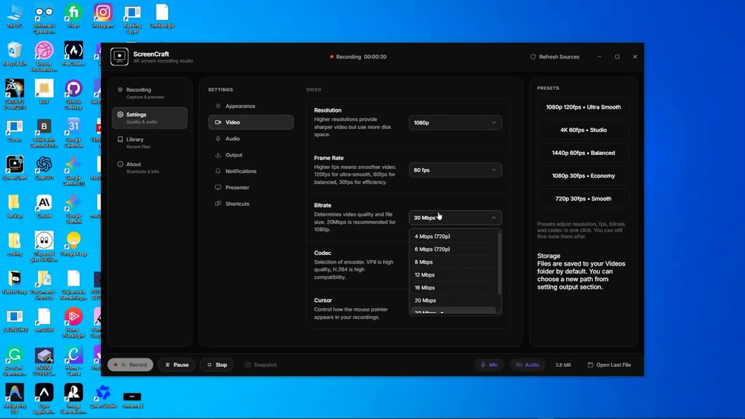Open Instagram desktop shortcut

coord(103,17)
